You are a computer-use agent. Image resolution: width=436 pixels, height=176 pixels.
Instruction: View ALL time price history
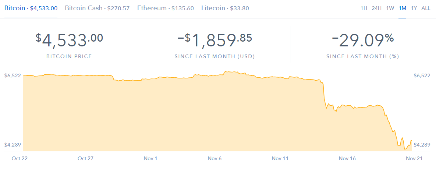click(426, 8)
